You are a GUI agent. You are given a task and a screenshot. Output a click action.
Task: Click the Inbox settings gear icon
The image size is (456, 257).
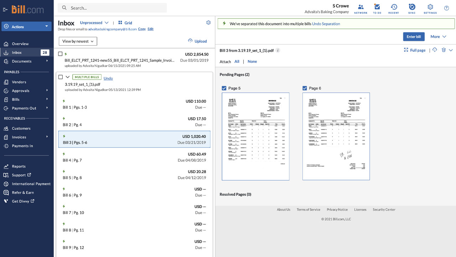[208, 22]
